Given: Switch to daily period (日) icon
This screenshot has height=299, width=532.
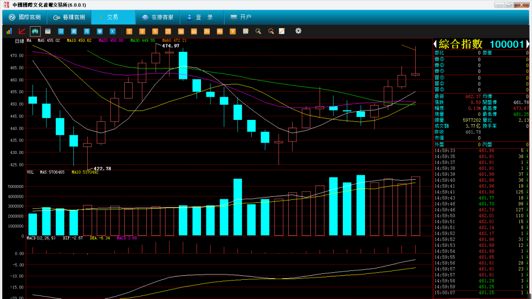Looking at the screenshot, I should click(61, 31).
